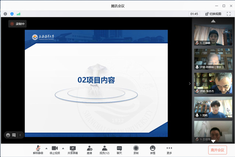235x157 pixels.
Task: Unmute microphone with 解除静音
Action: point(38,150)
